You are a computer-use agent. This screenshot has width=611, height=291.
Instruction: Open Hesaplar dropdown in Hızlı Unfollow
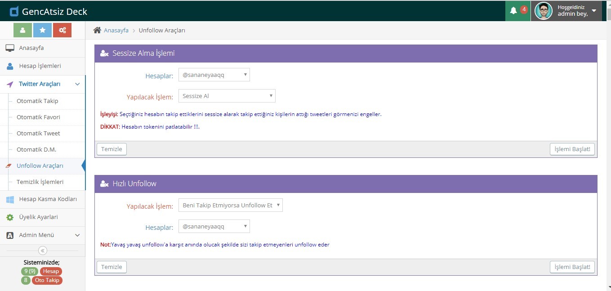tap(214, 226)
